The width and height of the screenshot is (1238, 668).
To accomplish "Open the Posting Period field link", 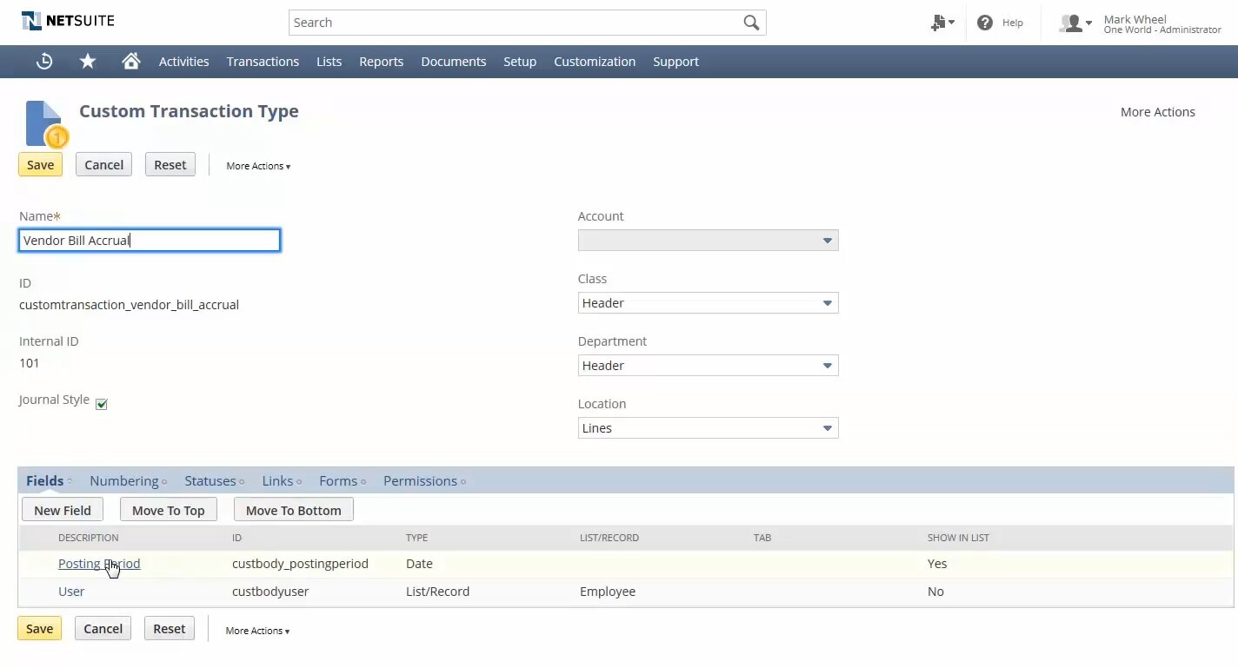I will (x=99, y=564).
